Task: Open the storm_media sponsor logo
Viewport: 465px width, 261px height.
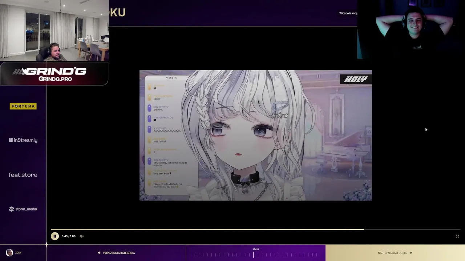Action: pyautogui.click(x=23, y=209)
